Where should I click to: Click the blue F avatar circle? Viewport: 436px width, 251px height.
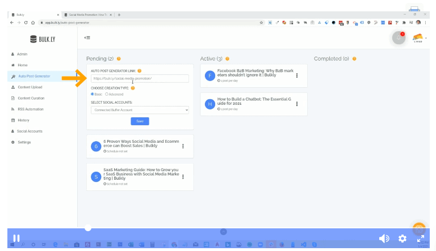coord(210,75)
